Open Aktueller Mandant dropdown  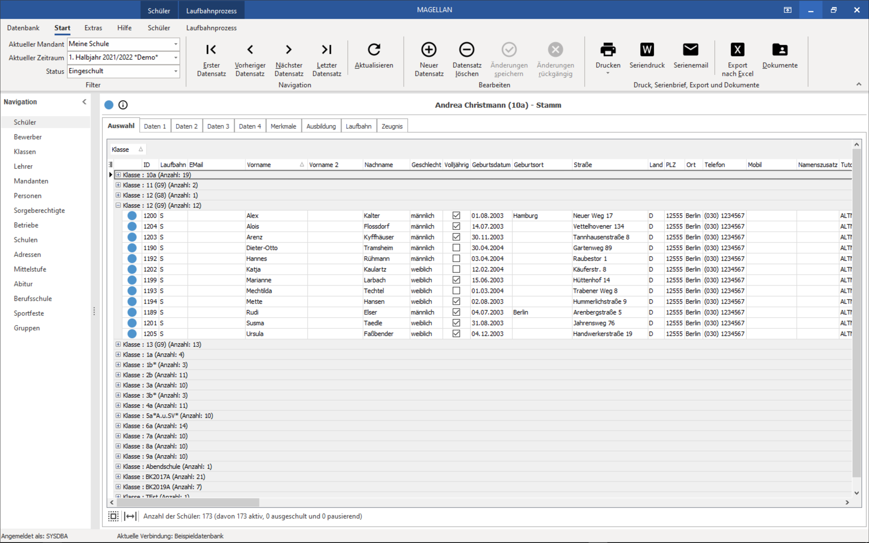[176, 44]
